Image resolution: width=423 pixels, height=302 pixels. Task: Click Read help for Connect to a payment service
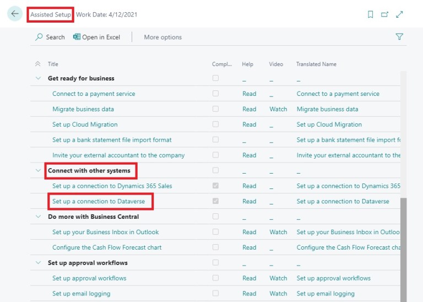(x=250, y=94)
